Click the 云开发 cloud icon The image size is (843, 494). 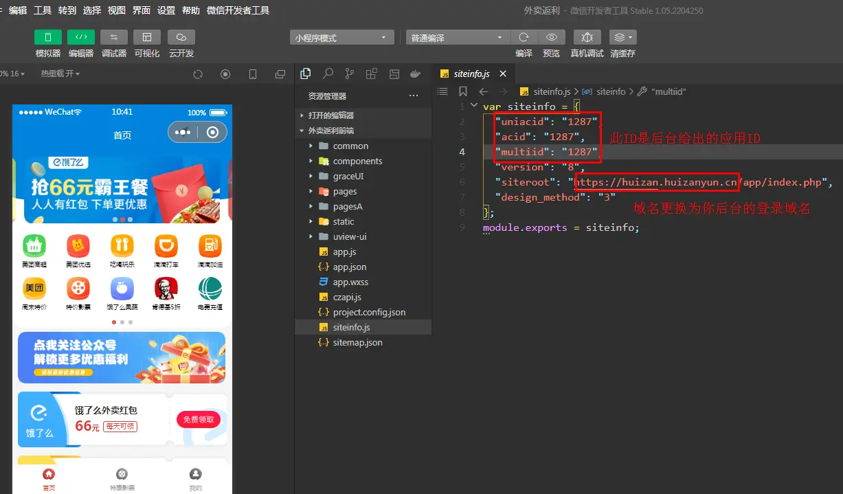coord(181,37)
